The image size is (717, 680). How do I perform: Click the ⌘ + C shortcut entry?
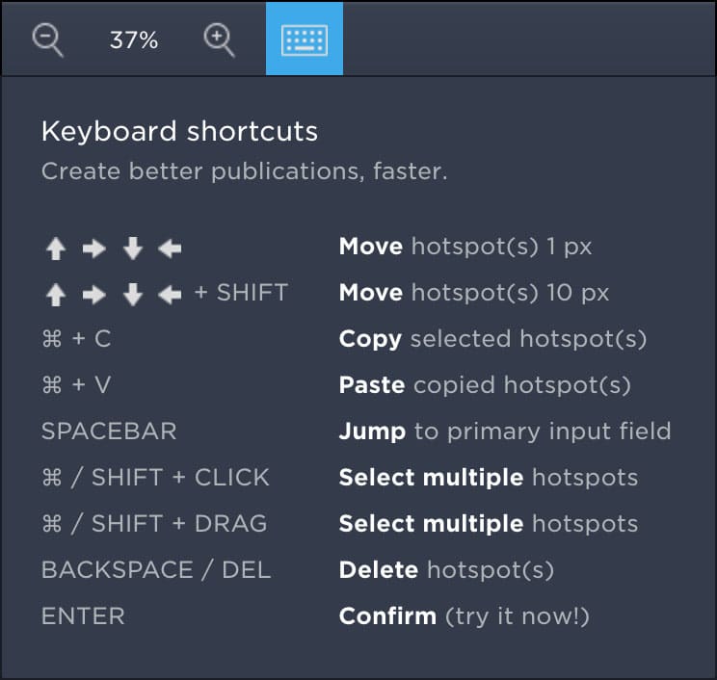click(x=76, y=339)
